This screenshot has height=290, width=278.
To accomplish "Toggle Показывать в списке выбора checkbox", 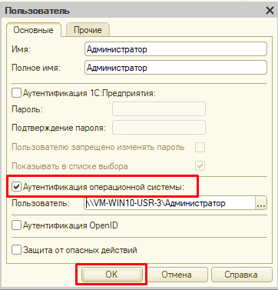I will (x=200, y=166).
